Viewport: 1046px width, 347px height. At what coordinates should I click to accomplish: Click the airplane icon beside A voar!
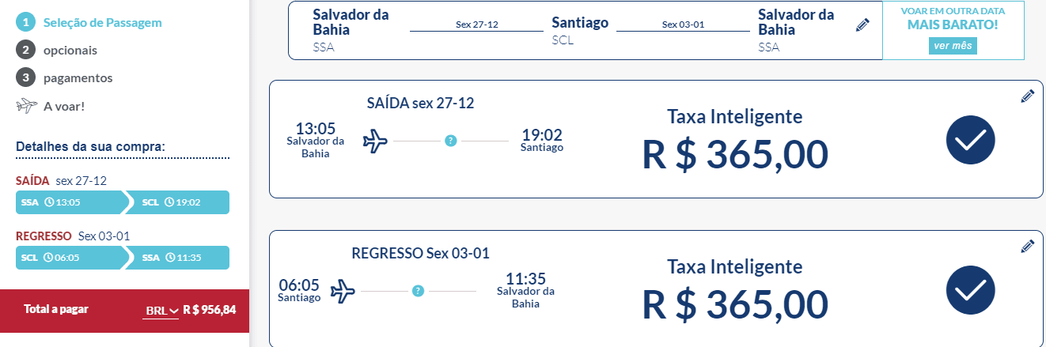[27, 105]
